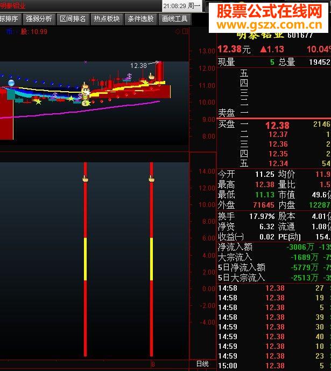
Task: Click the diamond icon at the chart's top-right corner
Action: pos(178,31)
